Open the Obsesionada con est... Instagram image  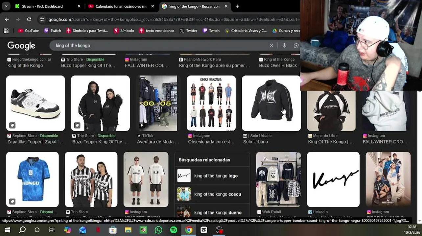tap(211, 103)
